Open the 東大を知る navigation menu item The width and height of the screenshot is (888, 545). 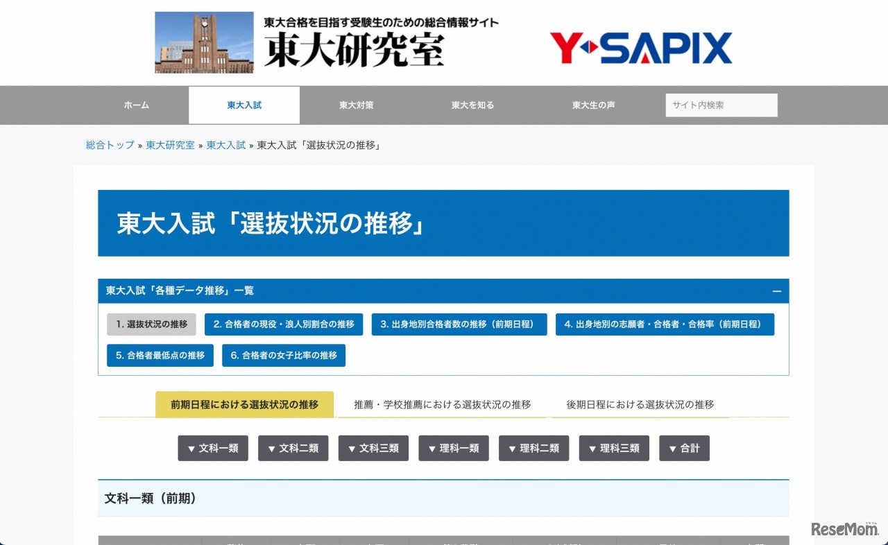click(x=472, y=105)
